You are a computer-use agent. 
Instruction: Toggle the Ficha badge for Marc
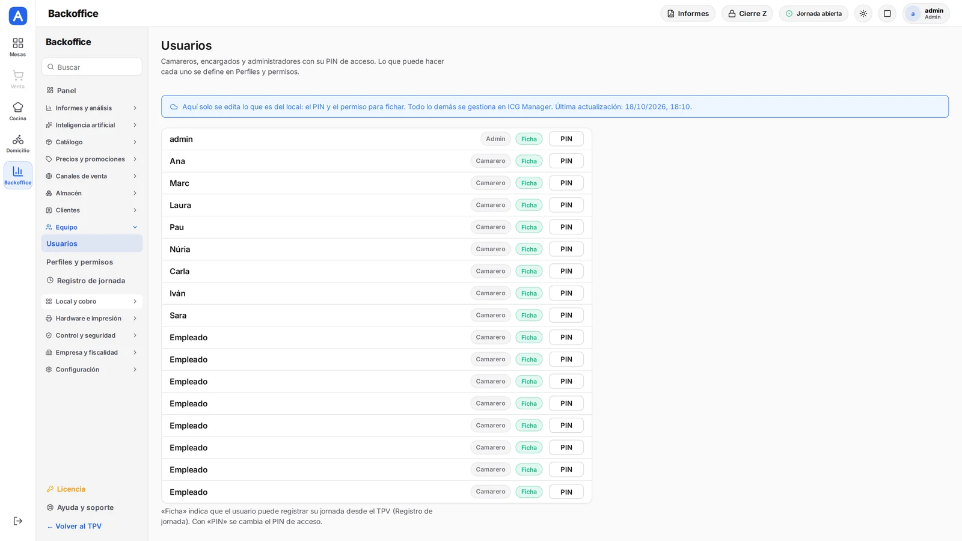click(x=529, y=183)
